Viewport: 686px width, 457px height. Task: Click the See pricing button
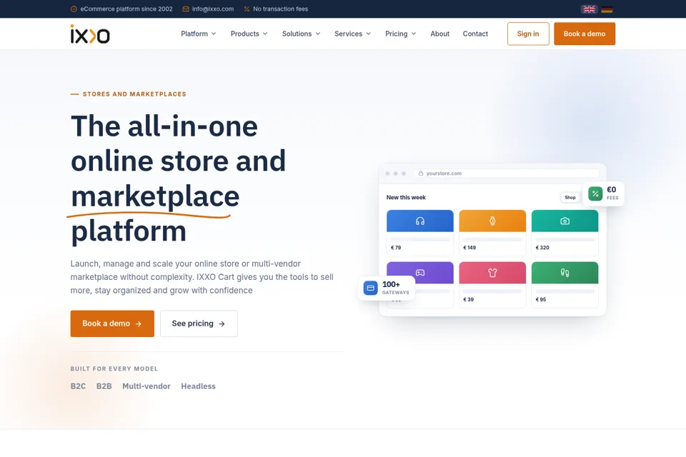(x=199, y=323)
